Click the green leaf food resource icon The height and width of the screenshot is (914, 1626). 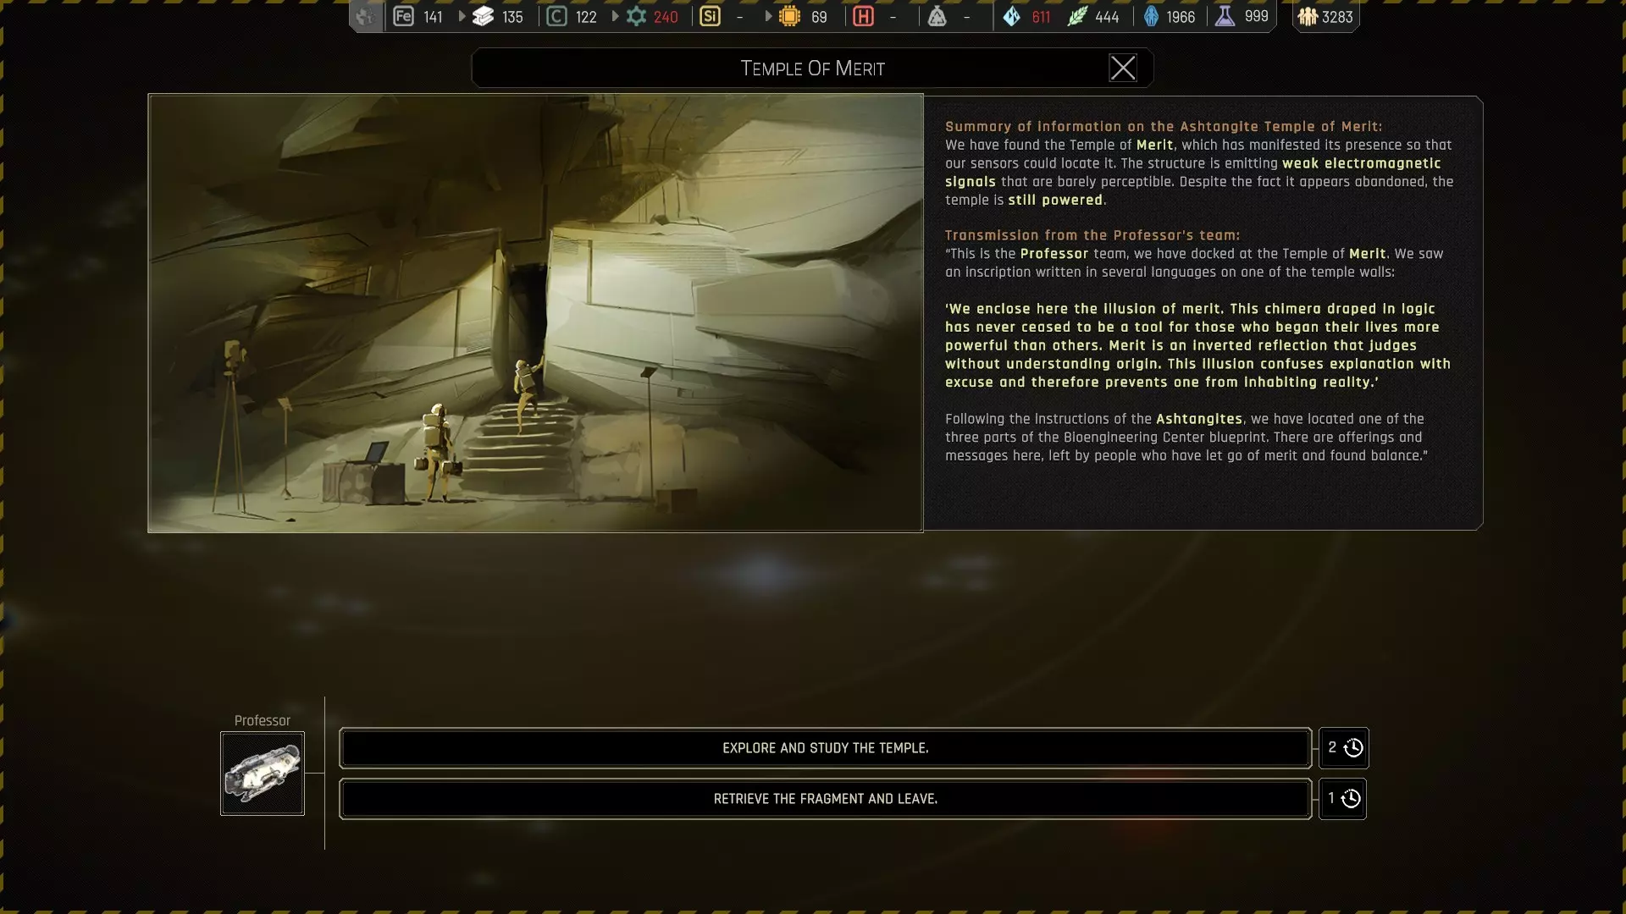[x=1076, y=16]
